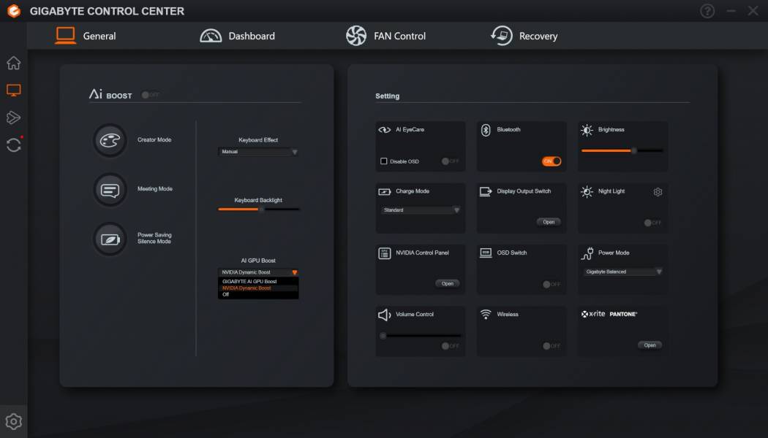The image size is (768, 438).
Task: Click the Volume Control speaker icon
Action: [385, 315]
